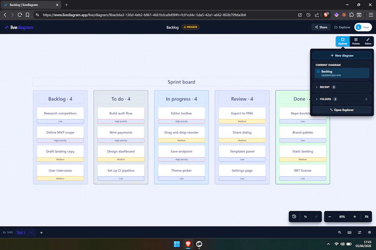The image size is (376, 250).
Task: Click the 61% zoom level readout
Action: 342,217
